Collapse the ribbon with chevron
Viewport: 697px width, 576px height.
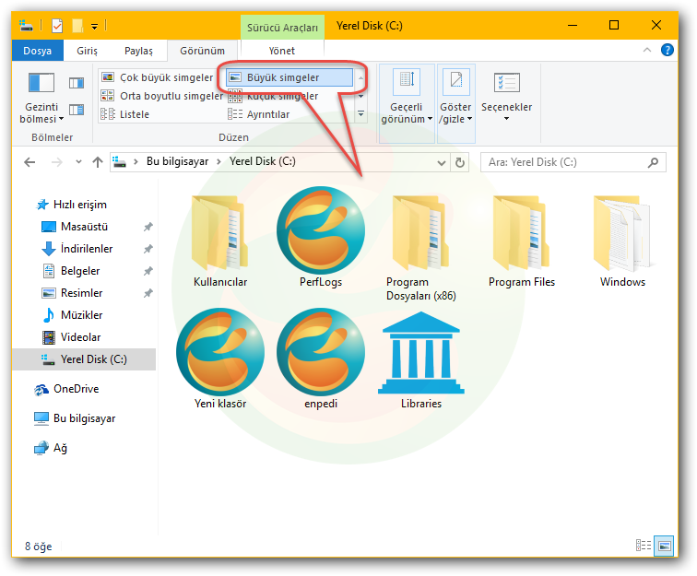pos(647,50)
